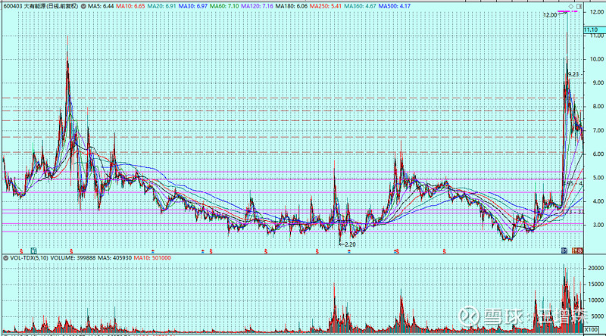606x336 pixels.
Task: Click the 11.10 price tag on axis
Action: [x=593, y=30]
